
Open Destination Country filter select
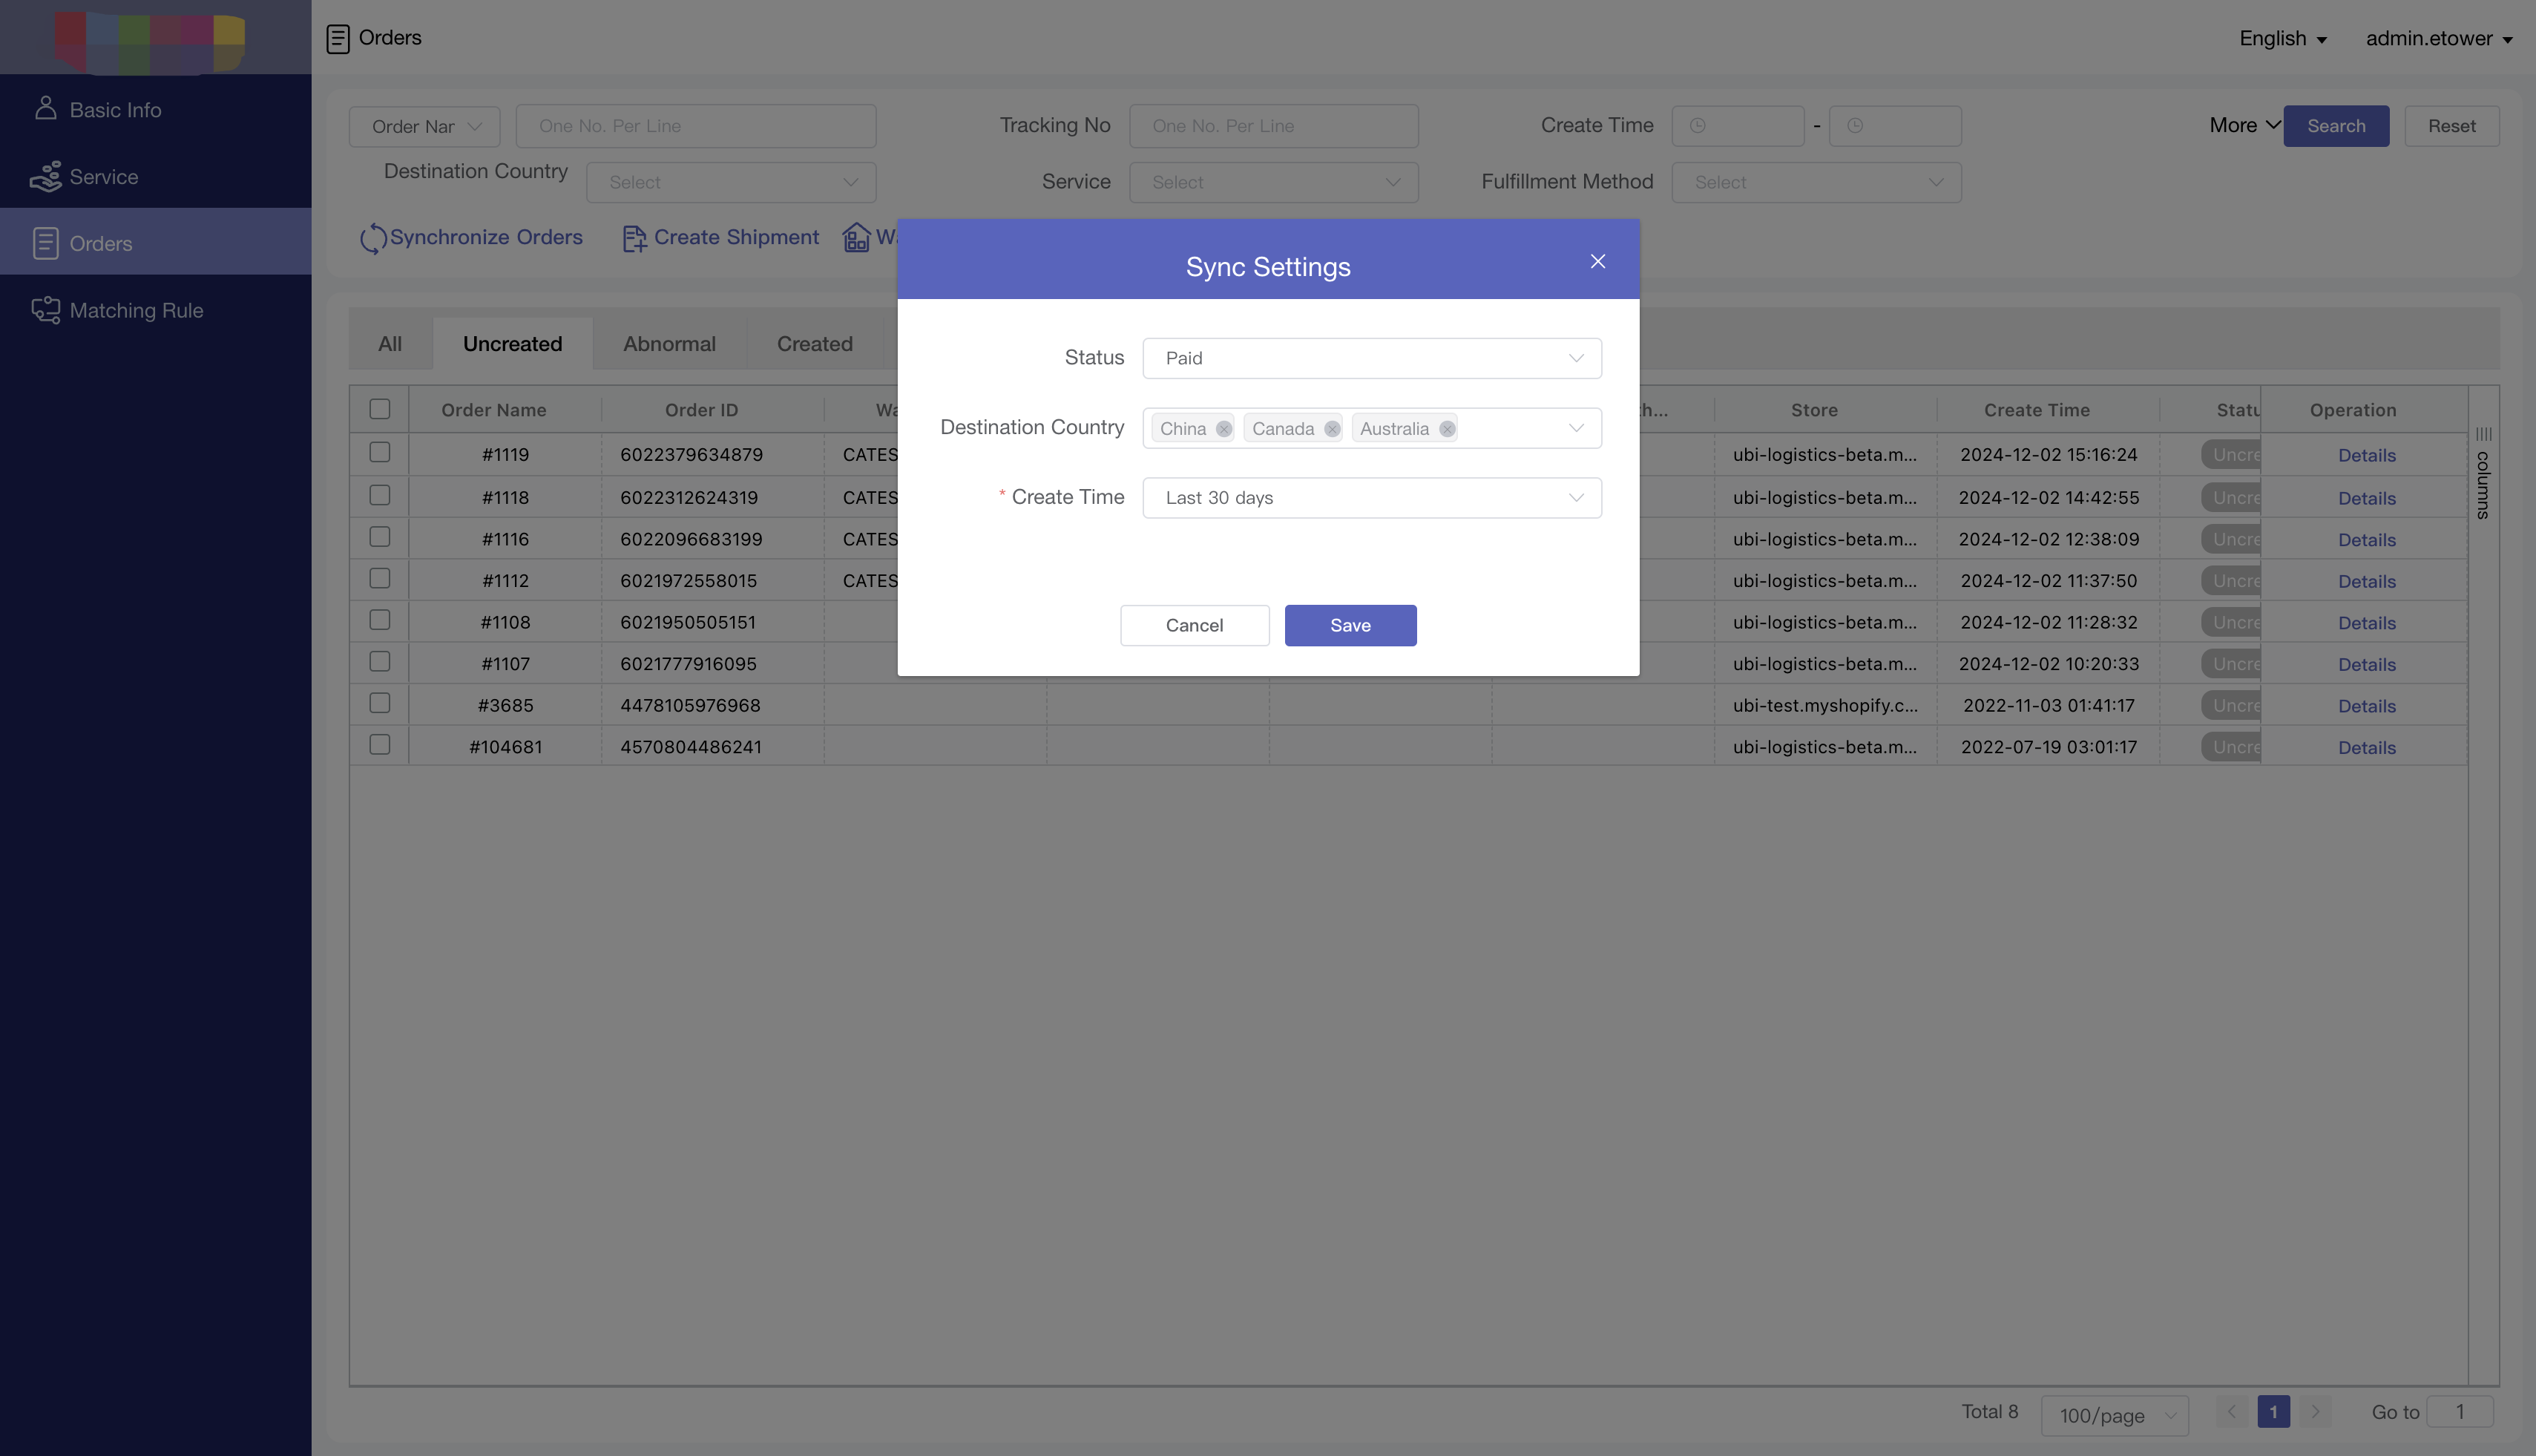pos(731,182)
